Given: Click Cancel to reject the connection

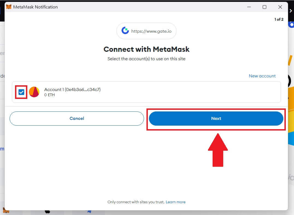Looking at the screenshot, I should pos(77,119).
